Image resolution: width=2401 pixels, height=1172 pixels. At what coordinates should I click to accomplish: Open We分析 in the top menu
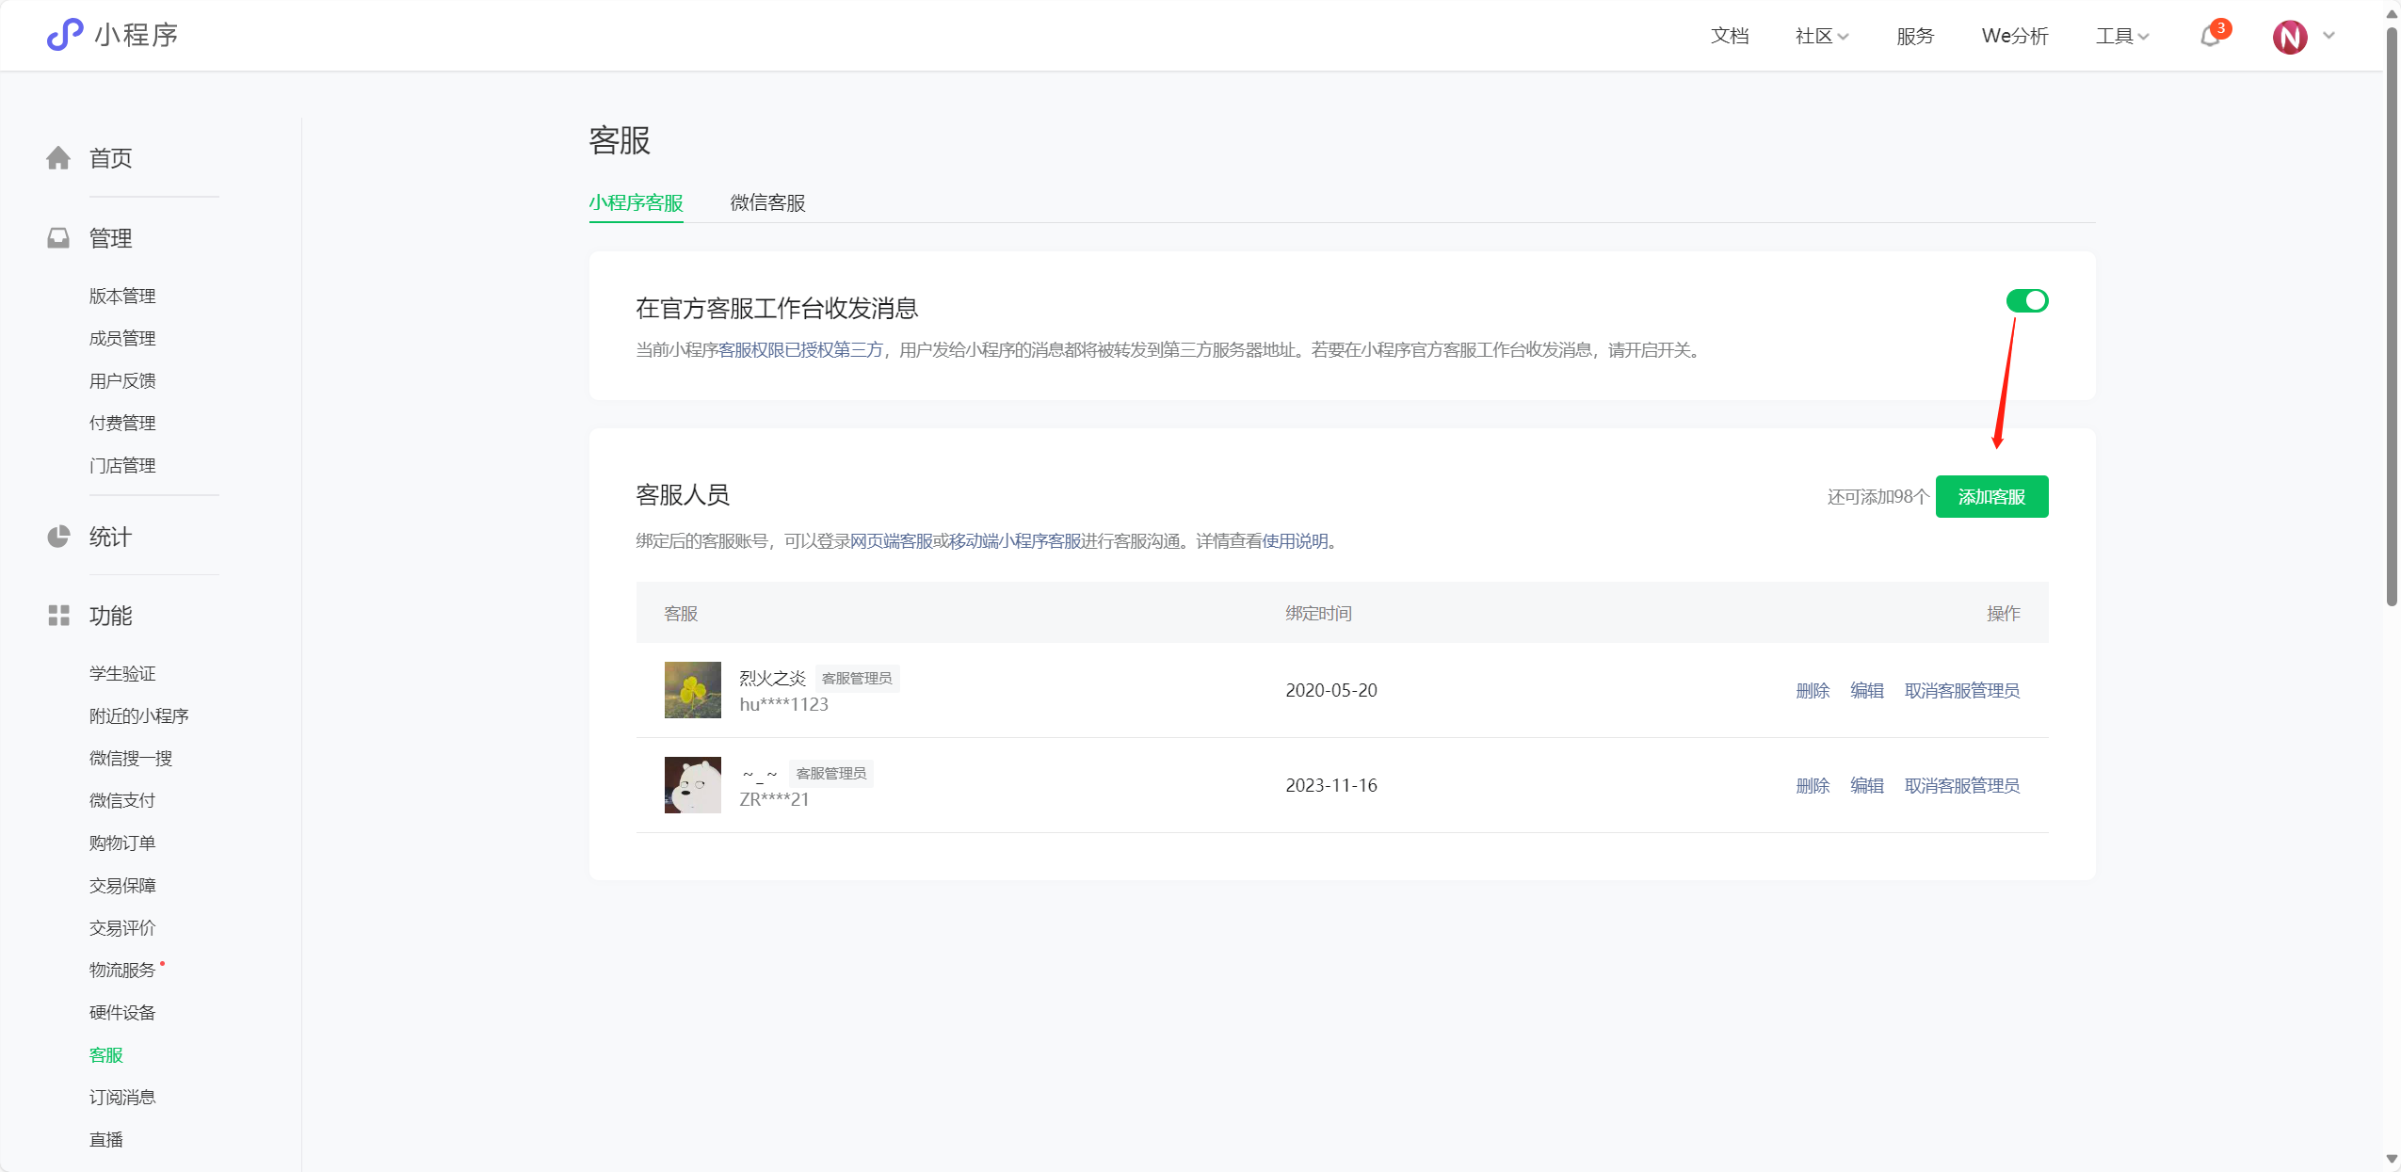pyautogui.click(x=2014, y=36)
